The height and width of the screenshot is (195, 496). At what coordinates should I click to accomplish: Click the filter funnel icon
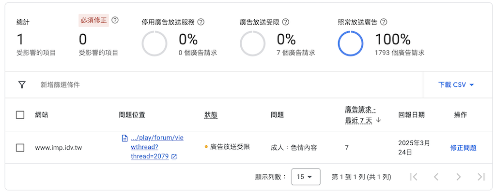22,85
